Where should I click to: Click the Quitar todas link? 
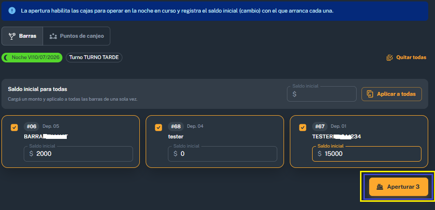tap(406, 58)
